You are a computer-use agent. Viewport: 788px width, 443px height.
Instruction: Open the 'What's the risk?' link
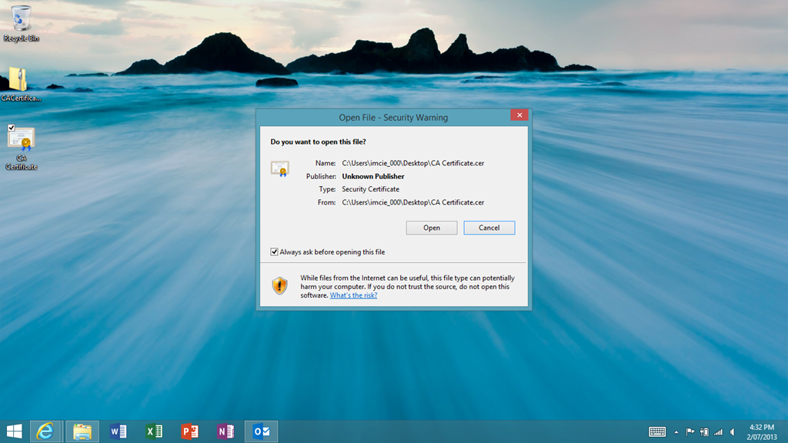353,295
